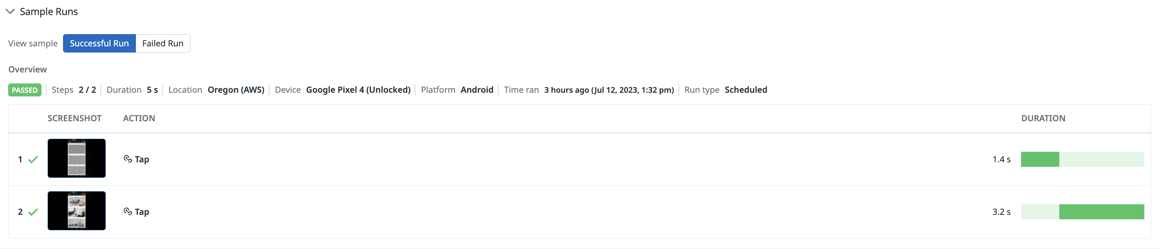Screen dimensions: 1161x249
Task: Open the step 2 screenshot thumbnail
Action: [76, 211]
